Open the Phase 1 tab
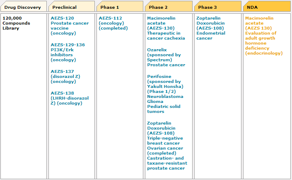Image resolution: width=292 pixels, height=180 pixels. (x=110, y=7)
